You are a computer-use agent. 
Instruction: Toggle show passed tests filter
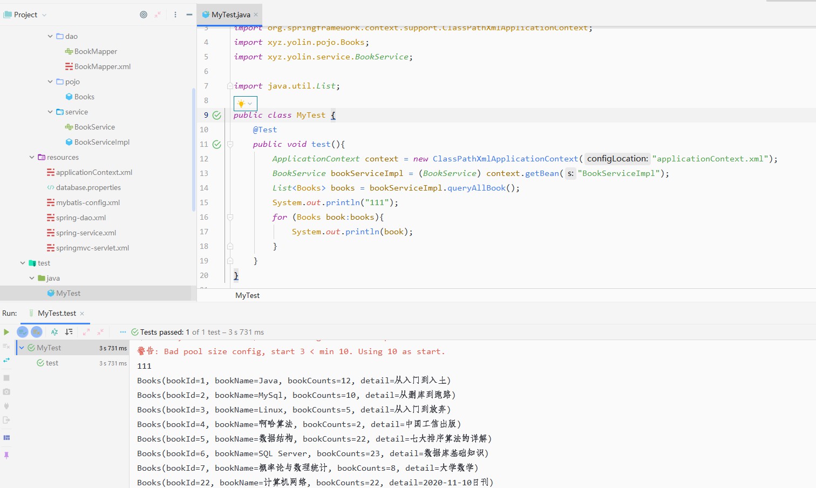23,332
